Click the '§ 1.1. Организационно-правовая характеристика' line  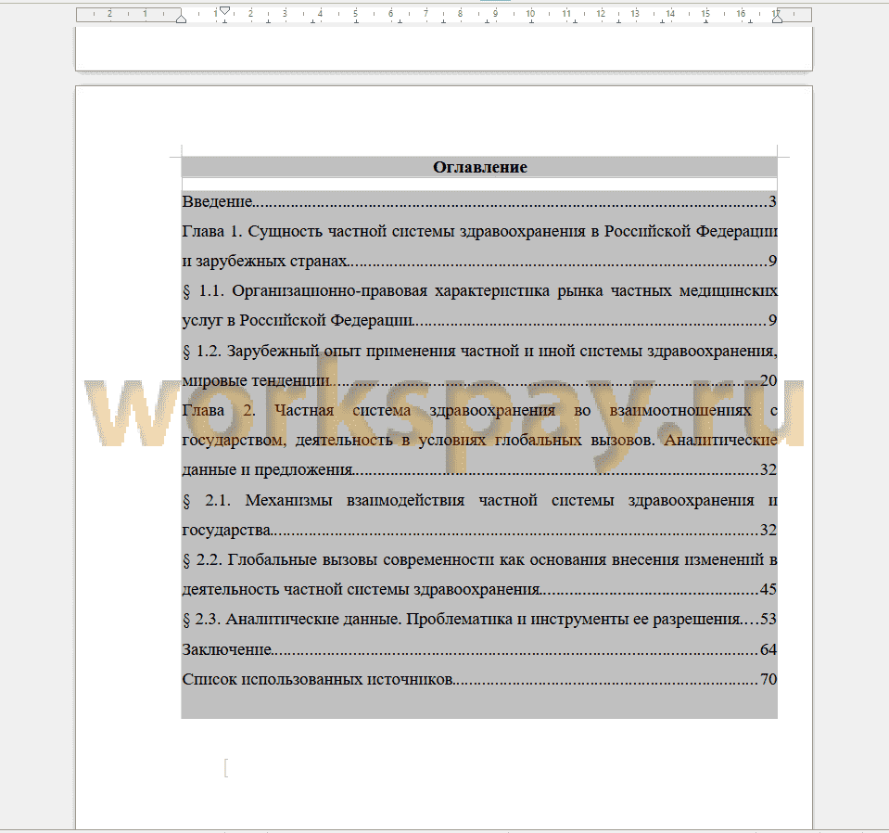pyautogui.click(x=479, y=291)
